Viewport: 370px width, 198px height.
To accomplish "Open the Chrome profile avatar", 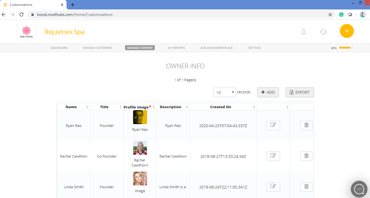I will [x=362, y=15].
